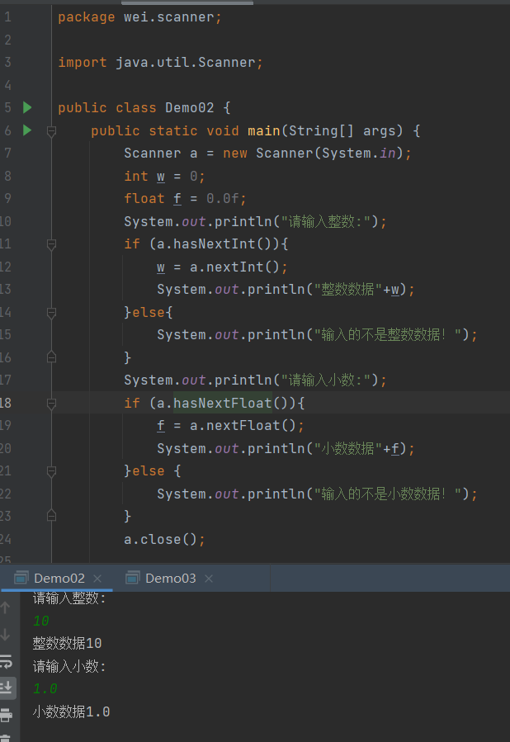Close the Demo03 run tab
The image size is (510, 742).
pyautogui.click(x=209, y=579)
